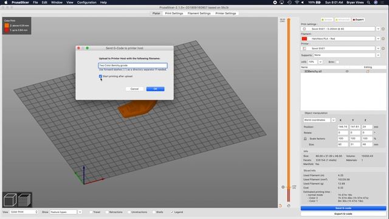Image resolution: width=389 pixels, height=219 pixels.
Task: Click the 3DBenchy editing icon in object list
Action: click(x=368, y=71)
